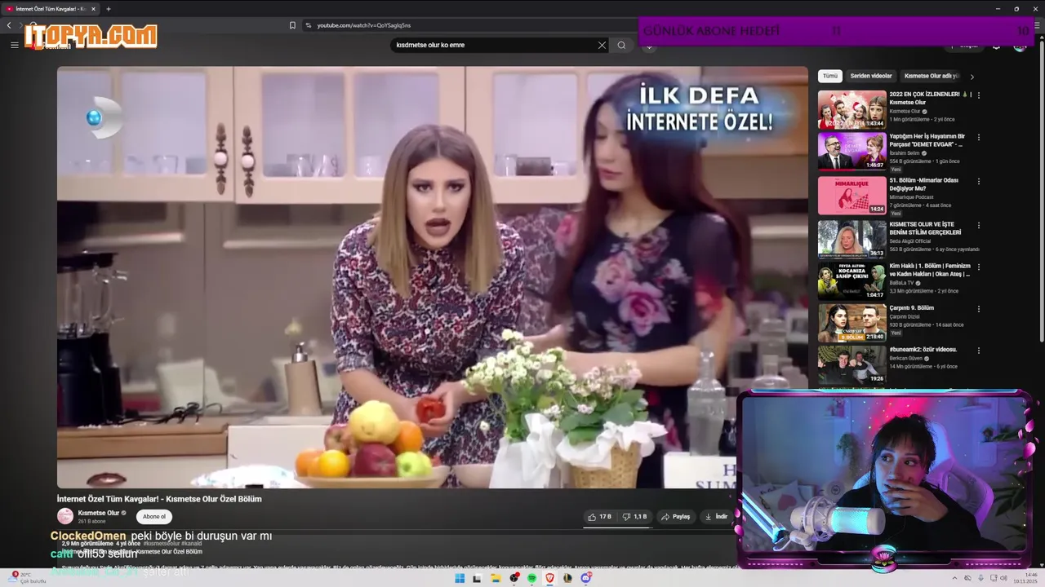Open #buneamk2: özür videosu thumbnail
Image resolution: width=1045 pixels, height=587 pixels.
point(852,364)
